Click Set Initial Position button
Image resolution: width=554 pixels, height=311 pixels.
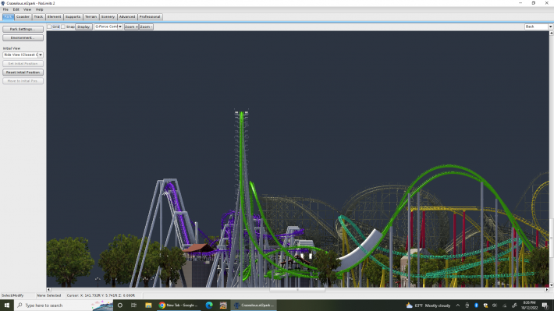(23, 64)
